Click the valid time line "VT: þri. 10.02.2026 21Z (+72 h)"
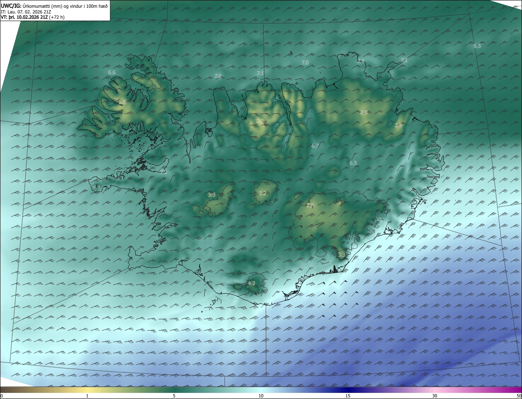 click(x=33, y=17)
